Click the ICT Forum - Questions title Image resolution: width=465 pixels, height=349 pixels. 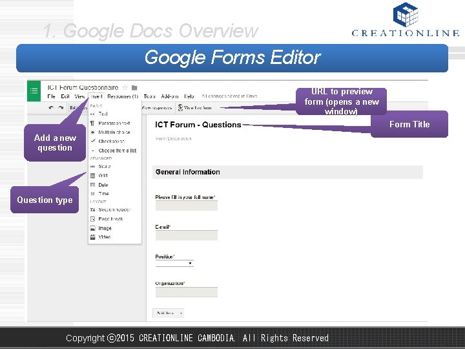coord(198,125)
